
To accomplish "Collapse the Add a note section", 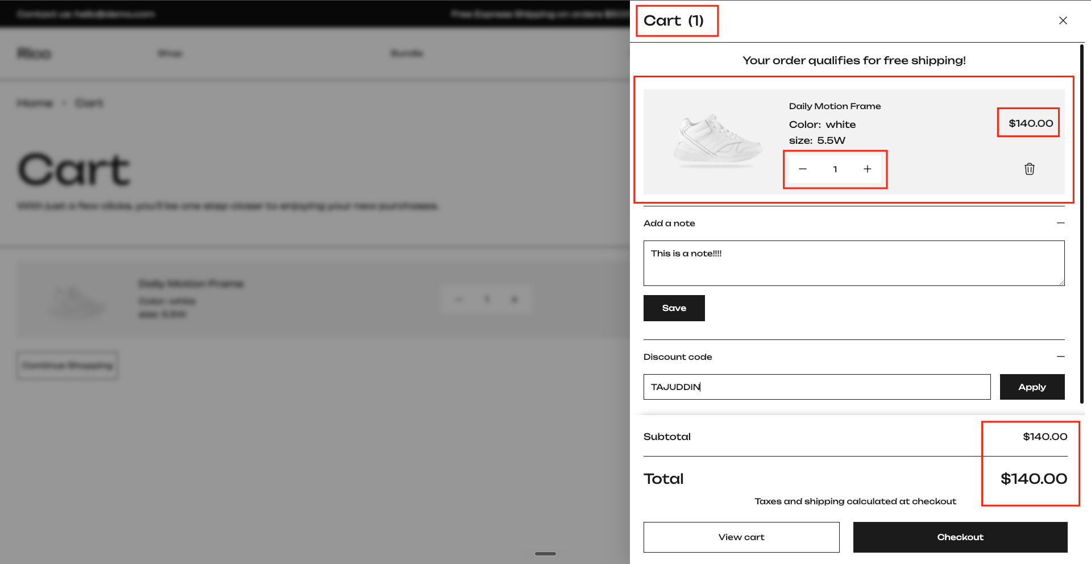I will [1060, 223].
